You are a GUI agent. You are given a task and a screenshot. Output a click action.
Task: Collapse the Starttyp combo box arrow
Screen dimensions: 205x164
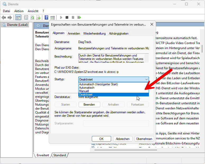click(x=146, y=79)
